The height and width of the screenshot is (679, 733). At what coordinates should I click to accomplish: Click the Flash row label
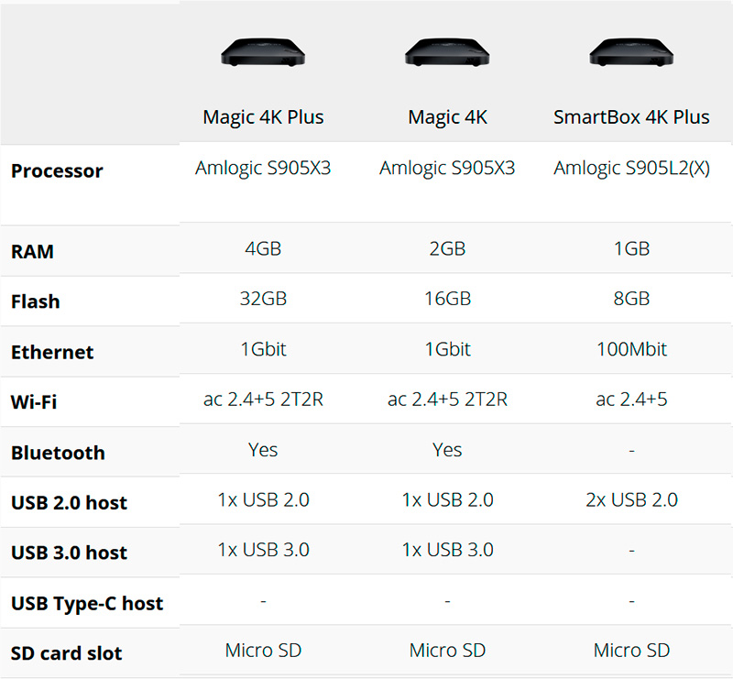pyautogui.click(x=36, y=301)
